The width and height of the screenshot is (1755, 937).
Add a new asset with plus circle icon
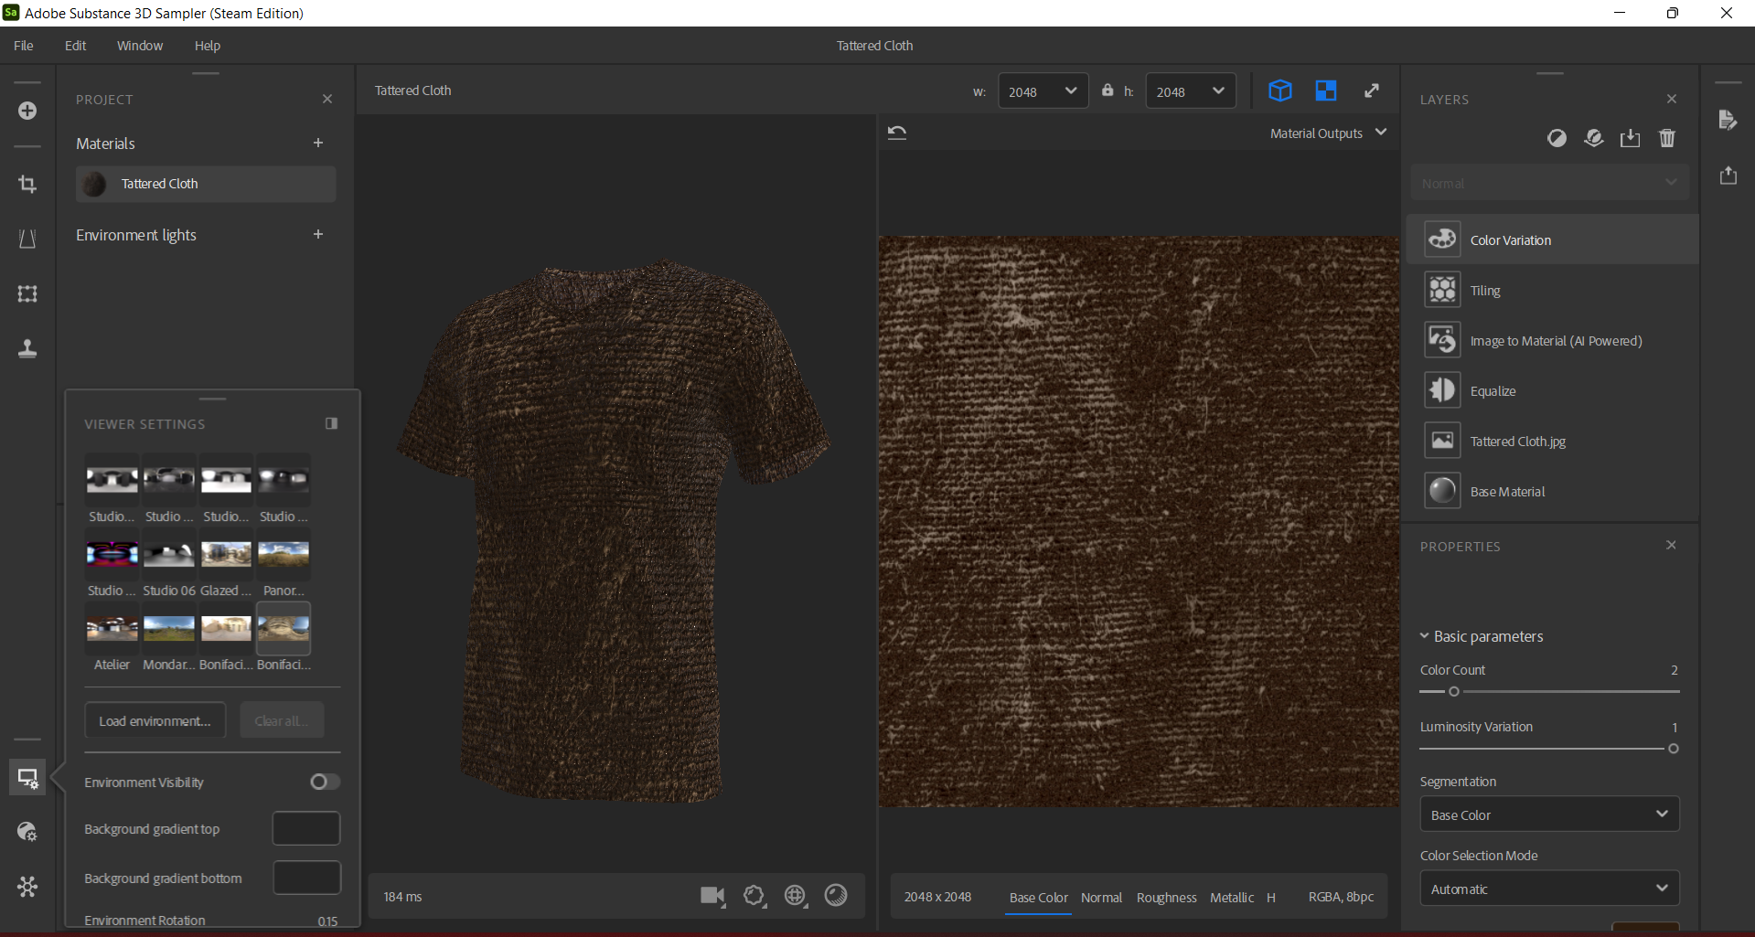(x=27, y=111)
